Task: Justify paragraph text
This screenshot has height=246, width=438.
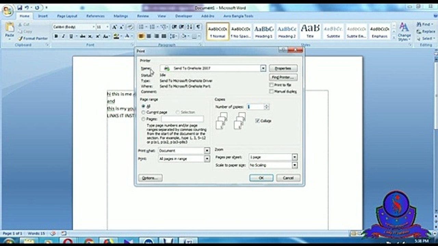Action: [164, 36]
